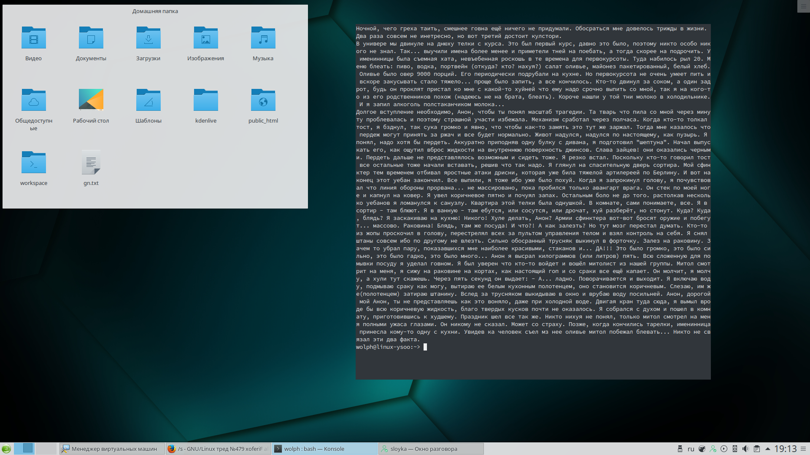
Task: Switch to the second virtual desktop
Action: coord(46,448)
